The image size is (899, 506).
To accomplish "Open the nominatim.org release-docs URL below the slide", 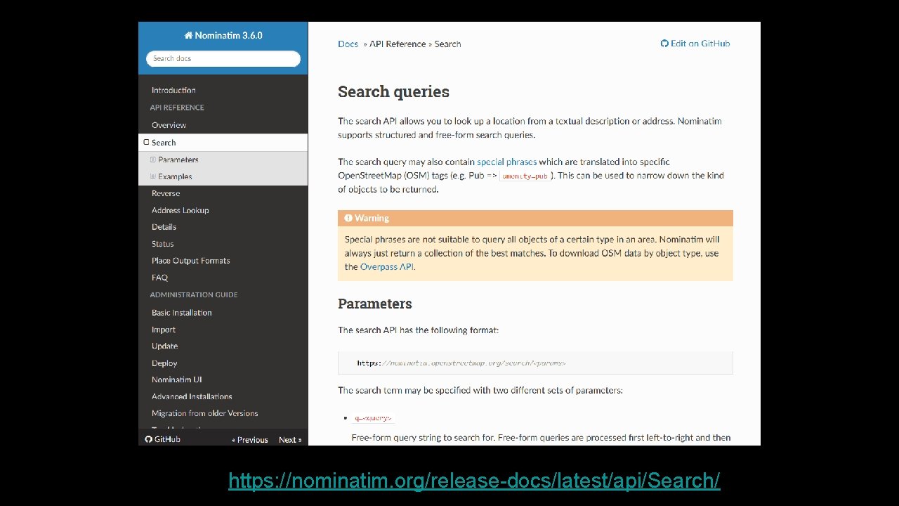I will pos(474,481).
